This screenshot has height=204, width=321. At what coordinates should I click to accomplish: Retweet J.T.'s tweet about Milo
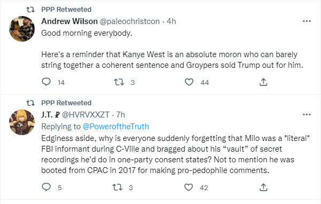click(118, 187)
